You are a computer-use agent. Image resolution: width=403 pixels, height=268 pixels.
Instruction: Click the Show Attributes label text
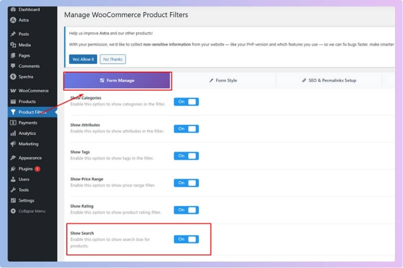pos(85,125)
